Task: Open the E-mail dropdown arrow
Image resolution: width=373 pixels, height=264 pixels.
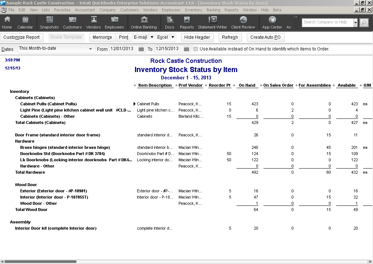Action: [152, 37]
